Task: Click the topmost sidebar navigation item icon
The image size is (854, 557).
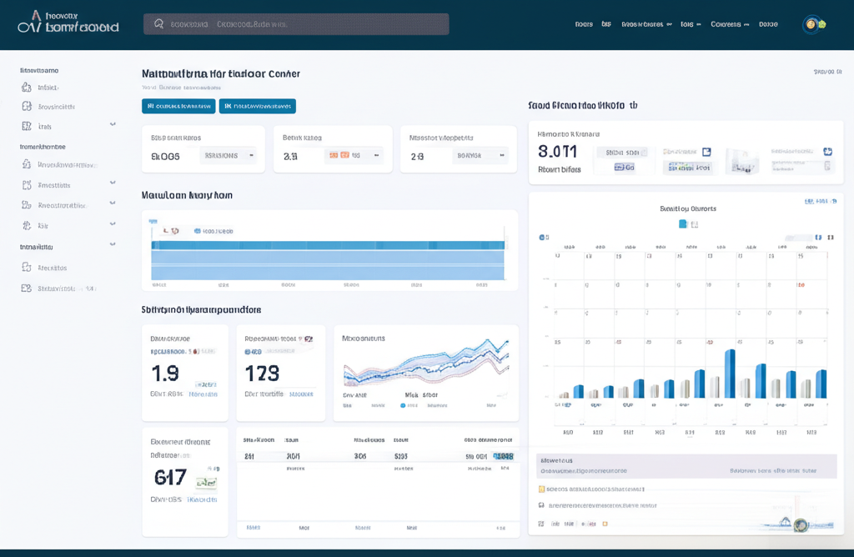Action: tap(27, 88)
